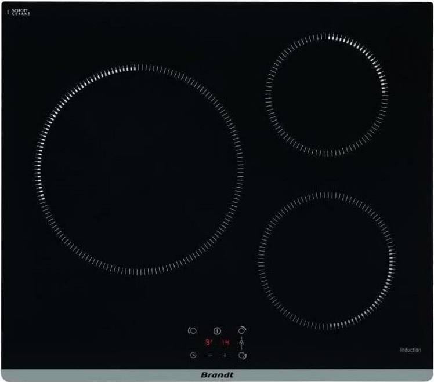The height and width of the screenshot is (382, 434).
Task: Select the left cooking zone key
Action: tap(193, 330)
